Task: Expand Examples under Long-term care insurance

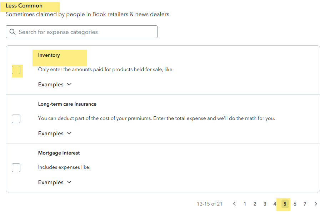Action: click(x=55, y=133)
